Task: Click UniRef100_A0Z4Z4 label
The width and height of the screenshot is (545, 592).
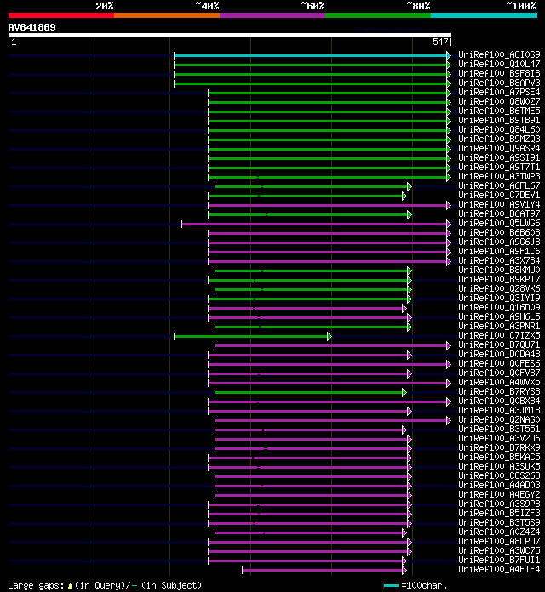Action: pos(499,532)
